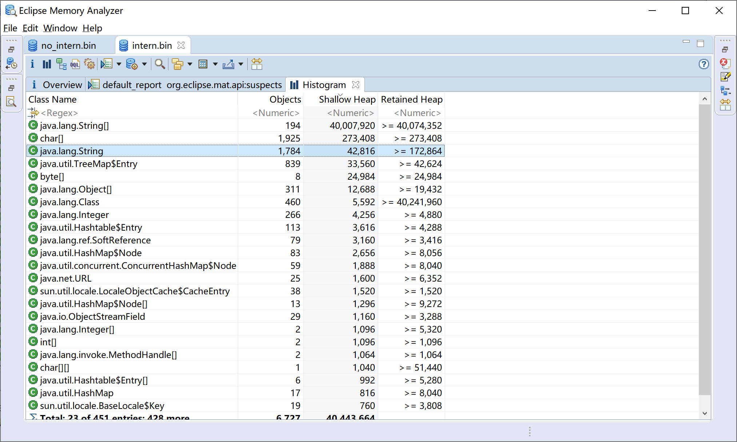The image size is (737, 442).
Task: Open the Help menu
Action: click(x=92, y=28)
